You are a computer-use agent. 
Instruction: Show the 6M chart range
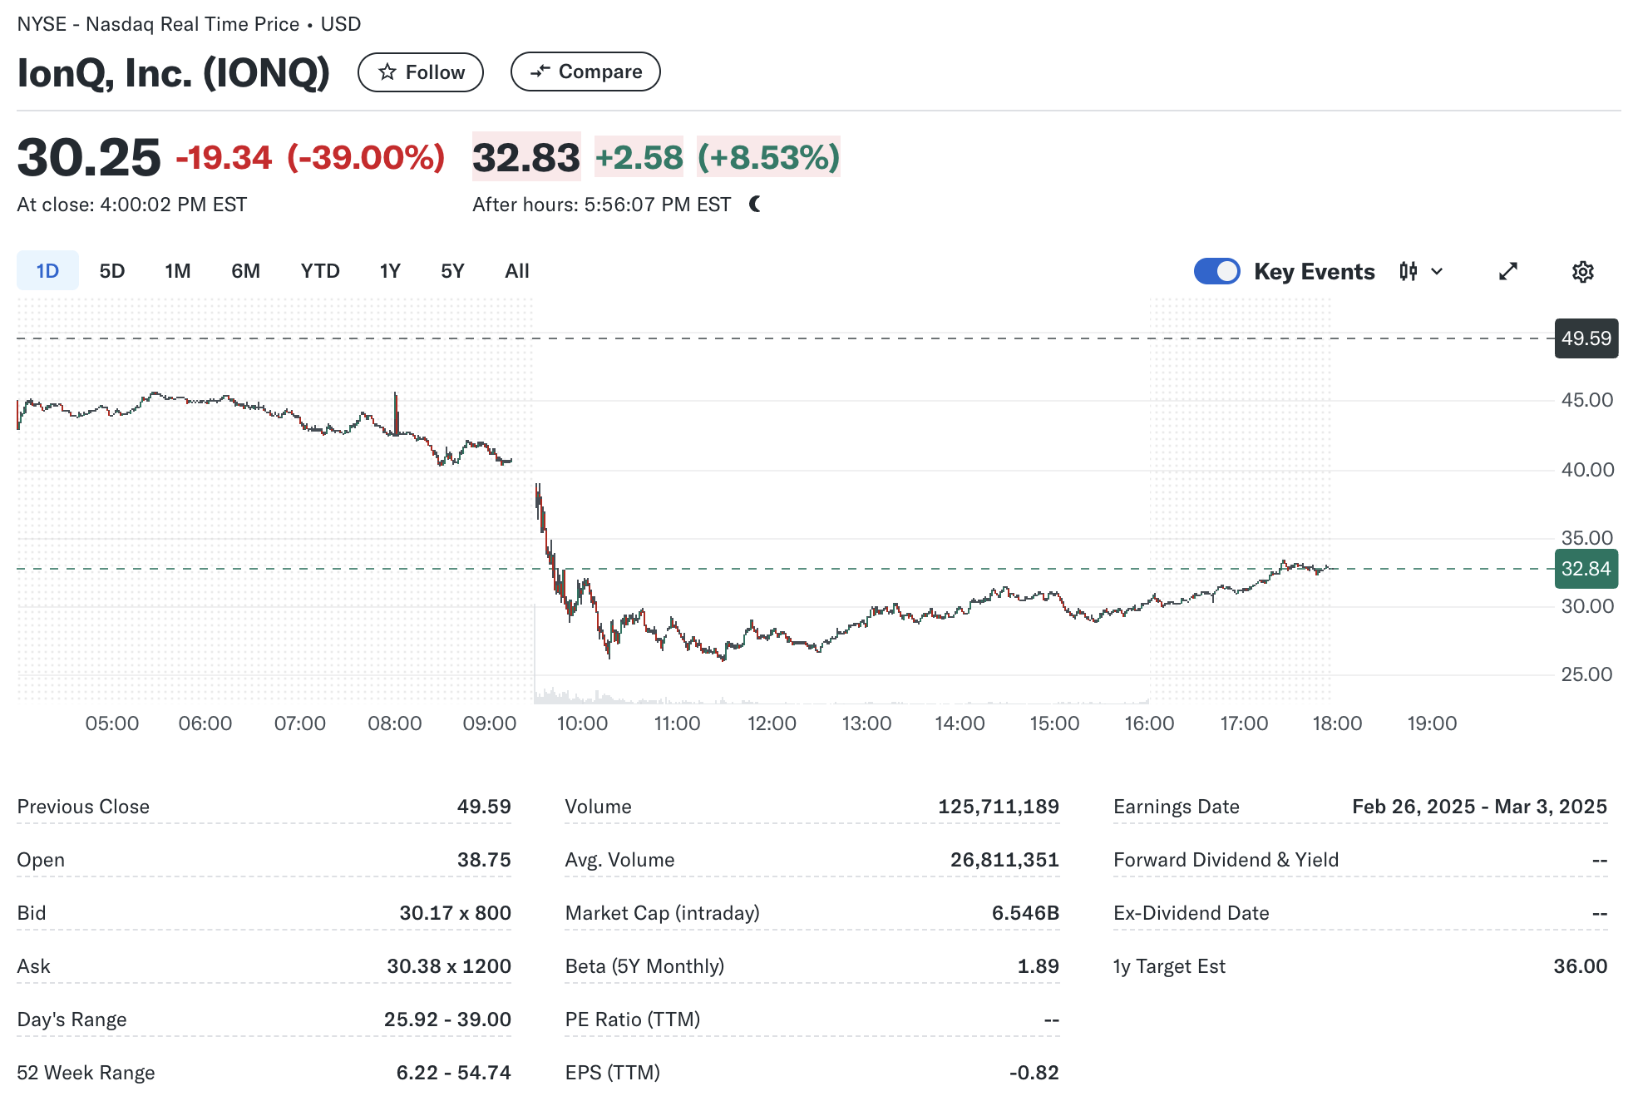point(245,271)
